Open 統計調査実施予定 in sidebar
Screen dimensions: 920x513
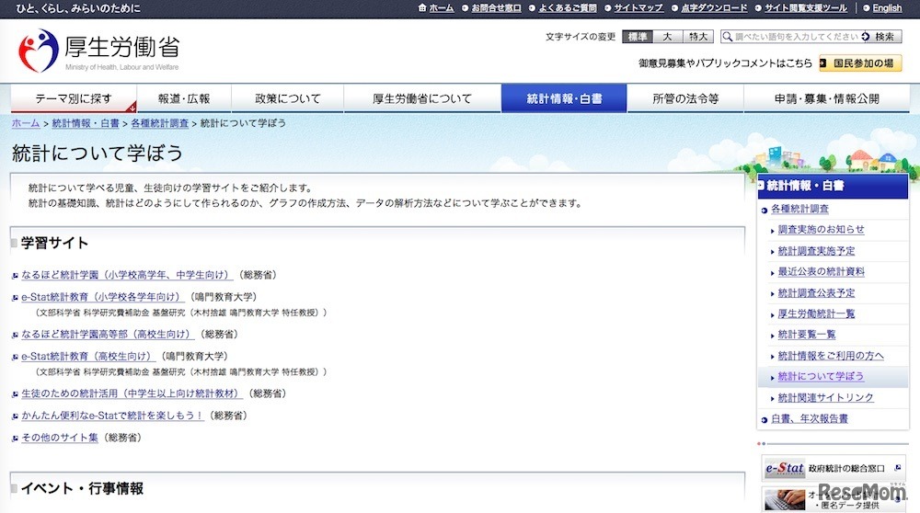(816, 251)
